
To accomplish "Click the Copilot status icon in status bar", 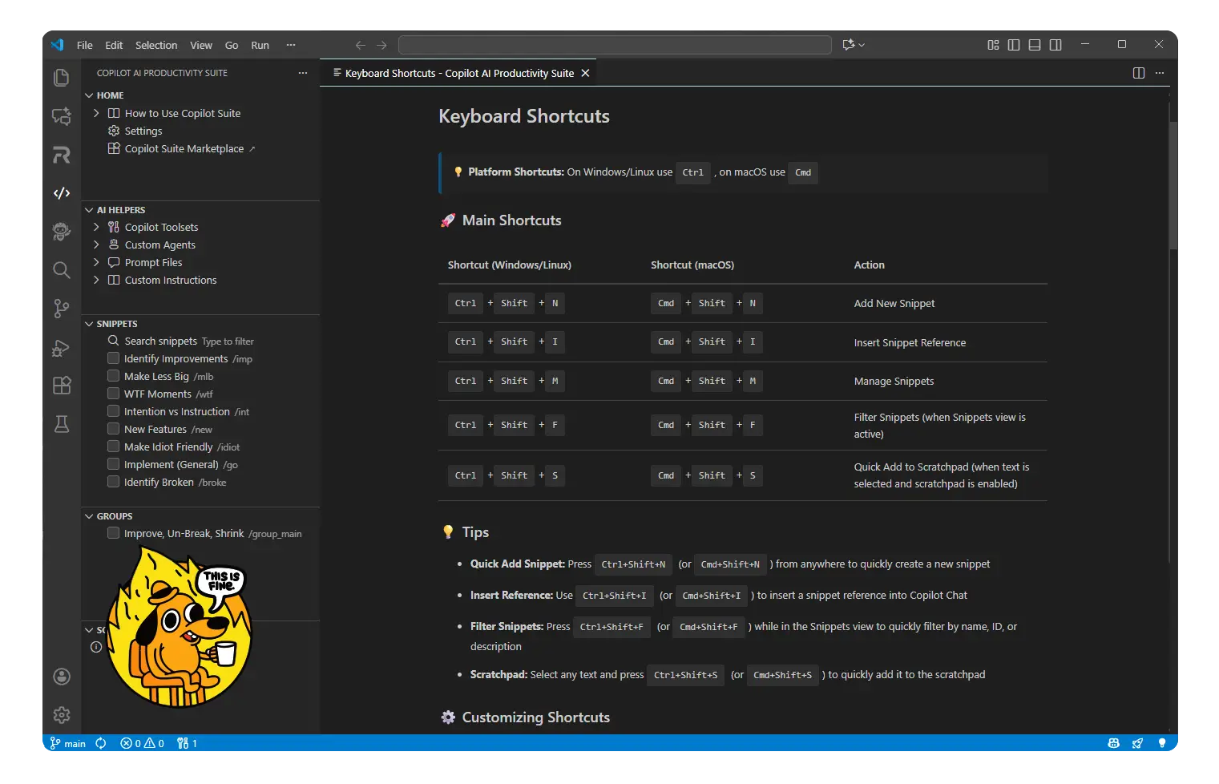I will 1114,743.
